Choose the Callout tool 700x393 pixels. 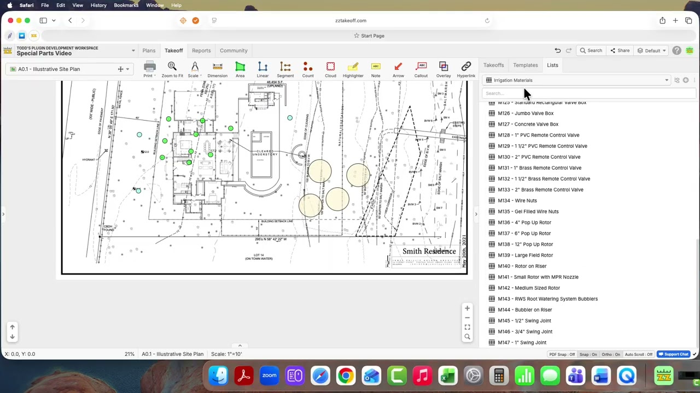pyautogui.click(x=421, y=69)
